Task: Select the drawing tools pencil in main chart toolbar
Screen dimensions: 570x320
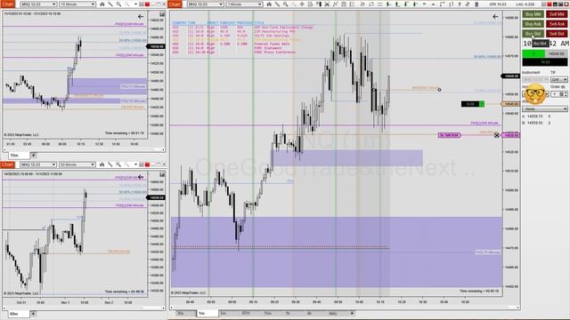Action: point(277,4)
